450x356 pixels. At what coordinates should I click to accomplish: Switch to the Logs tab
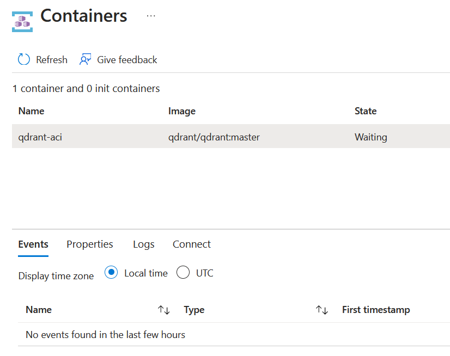(x=143, y=244)
